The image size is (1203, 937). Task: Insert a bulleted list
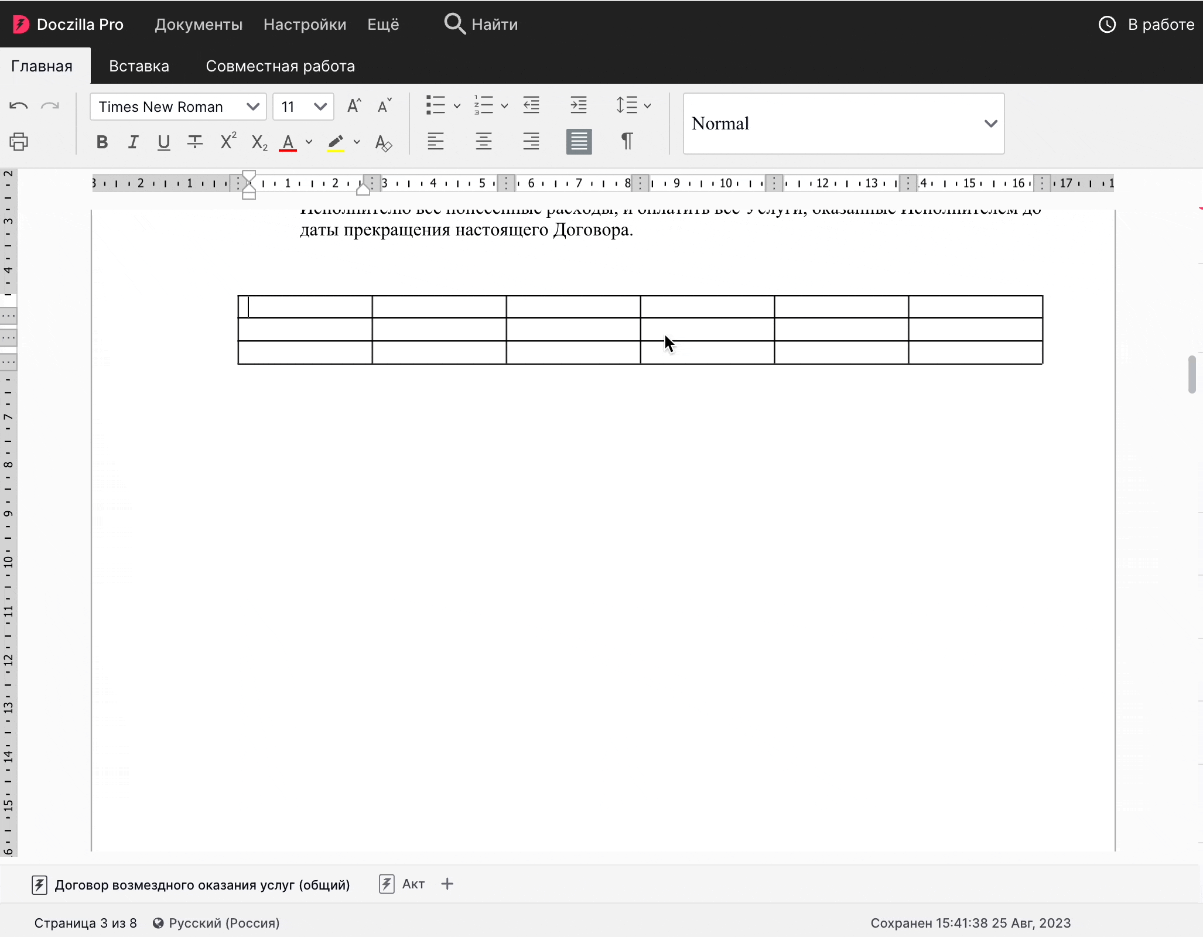pyautogui.click(x=435, y=105)
